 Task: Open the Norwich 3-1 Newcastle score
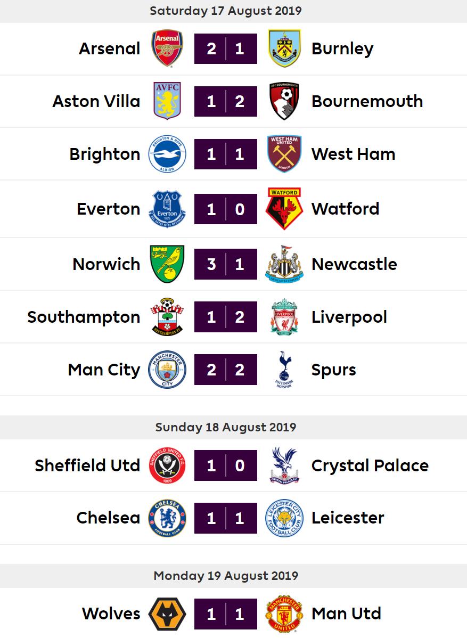pos(226,264)
